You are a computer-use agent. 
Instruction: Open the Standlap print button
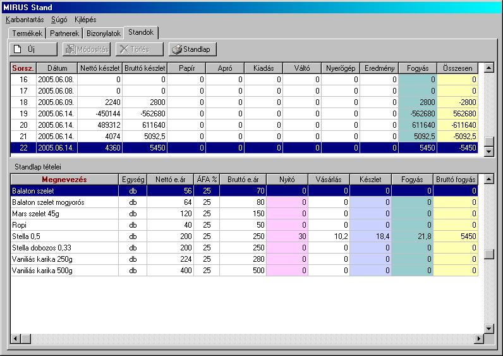coord(193,49)
